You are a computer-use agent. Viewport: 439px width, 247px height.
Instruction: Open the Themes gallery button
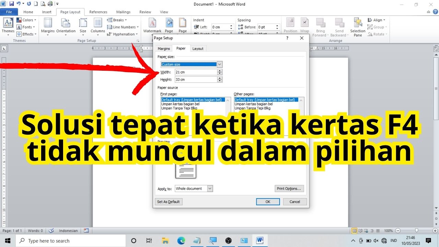point(8,26)
